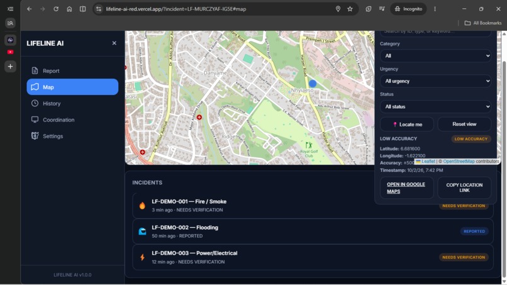Reload the page
507x285 pixels.
coord(56,9)
